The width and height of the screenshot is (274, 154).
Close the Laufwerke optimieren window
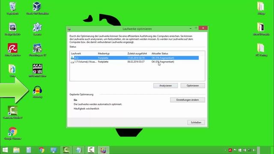coord(203,28)
